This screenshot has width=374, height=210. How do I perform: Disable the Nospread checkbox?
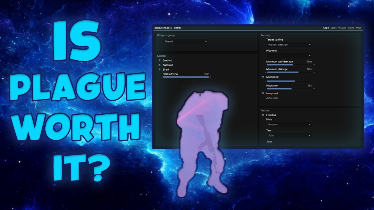(x=263, y=93)
